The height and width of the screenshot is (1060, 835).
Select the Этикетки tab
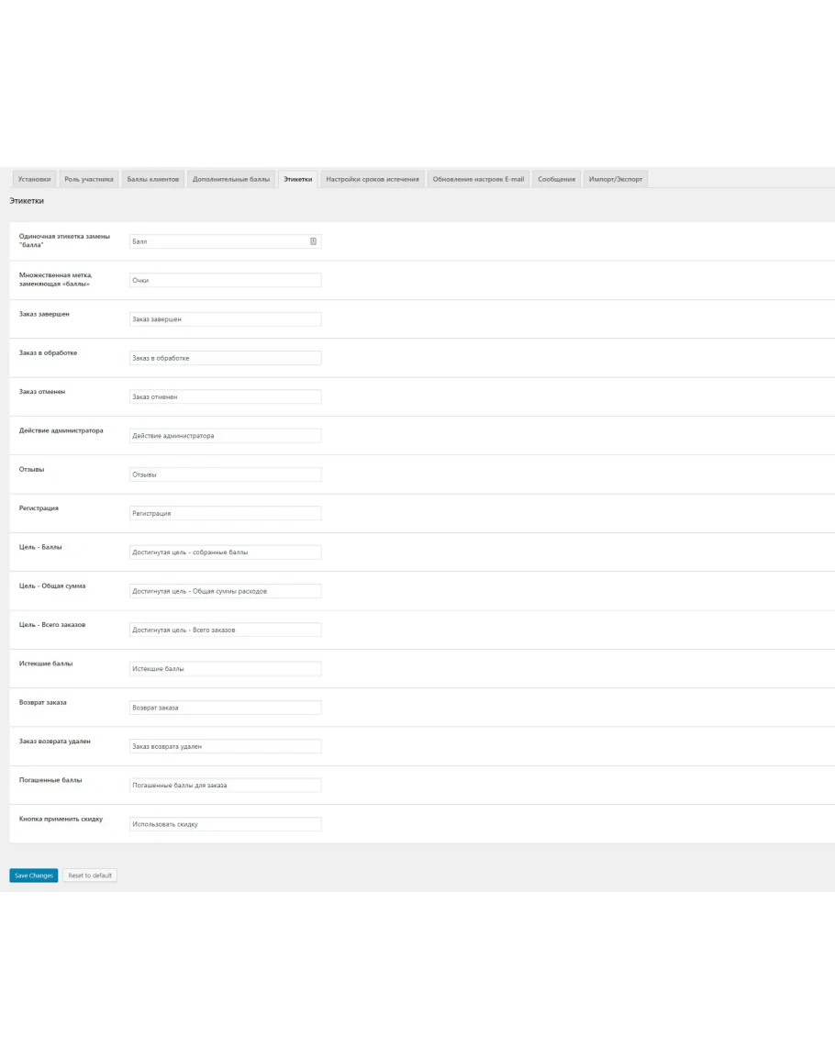297,179
